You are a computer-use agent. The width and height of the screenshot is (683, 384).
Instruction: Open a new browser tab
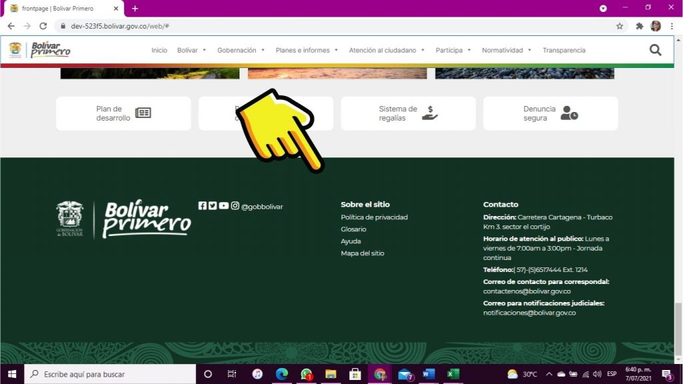135,8
